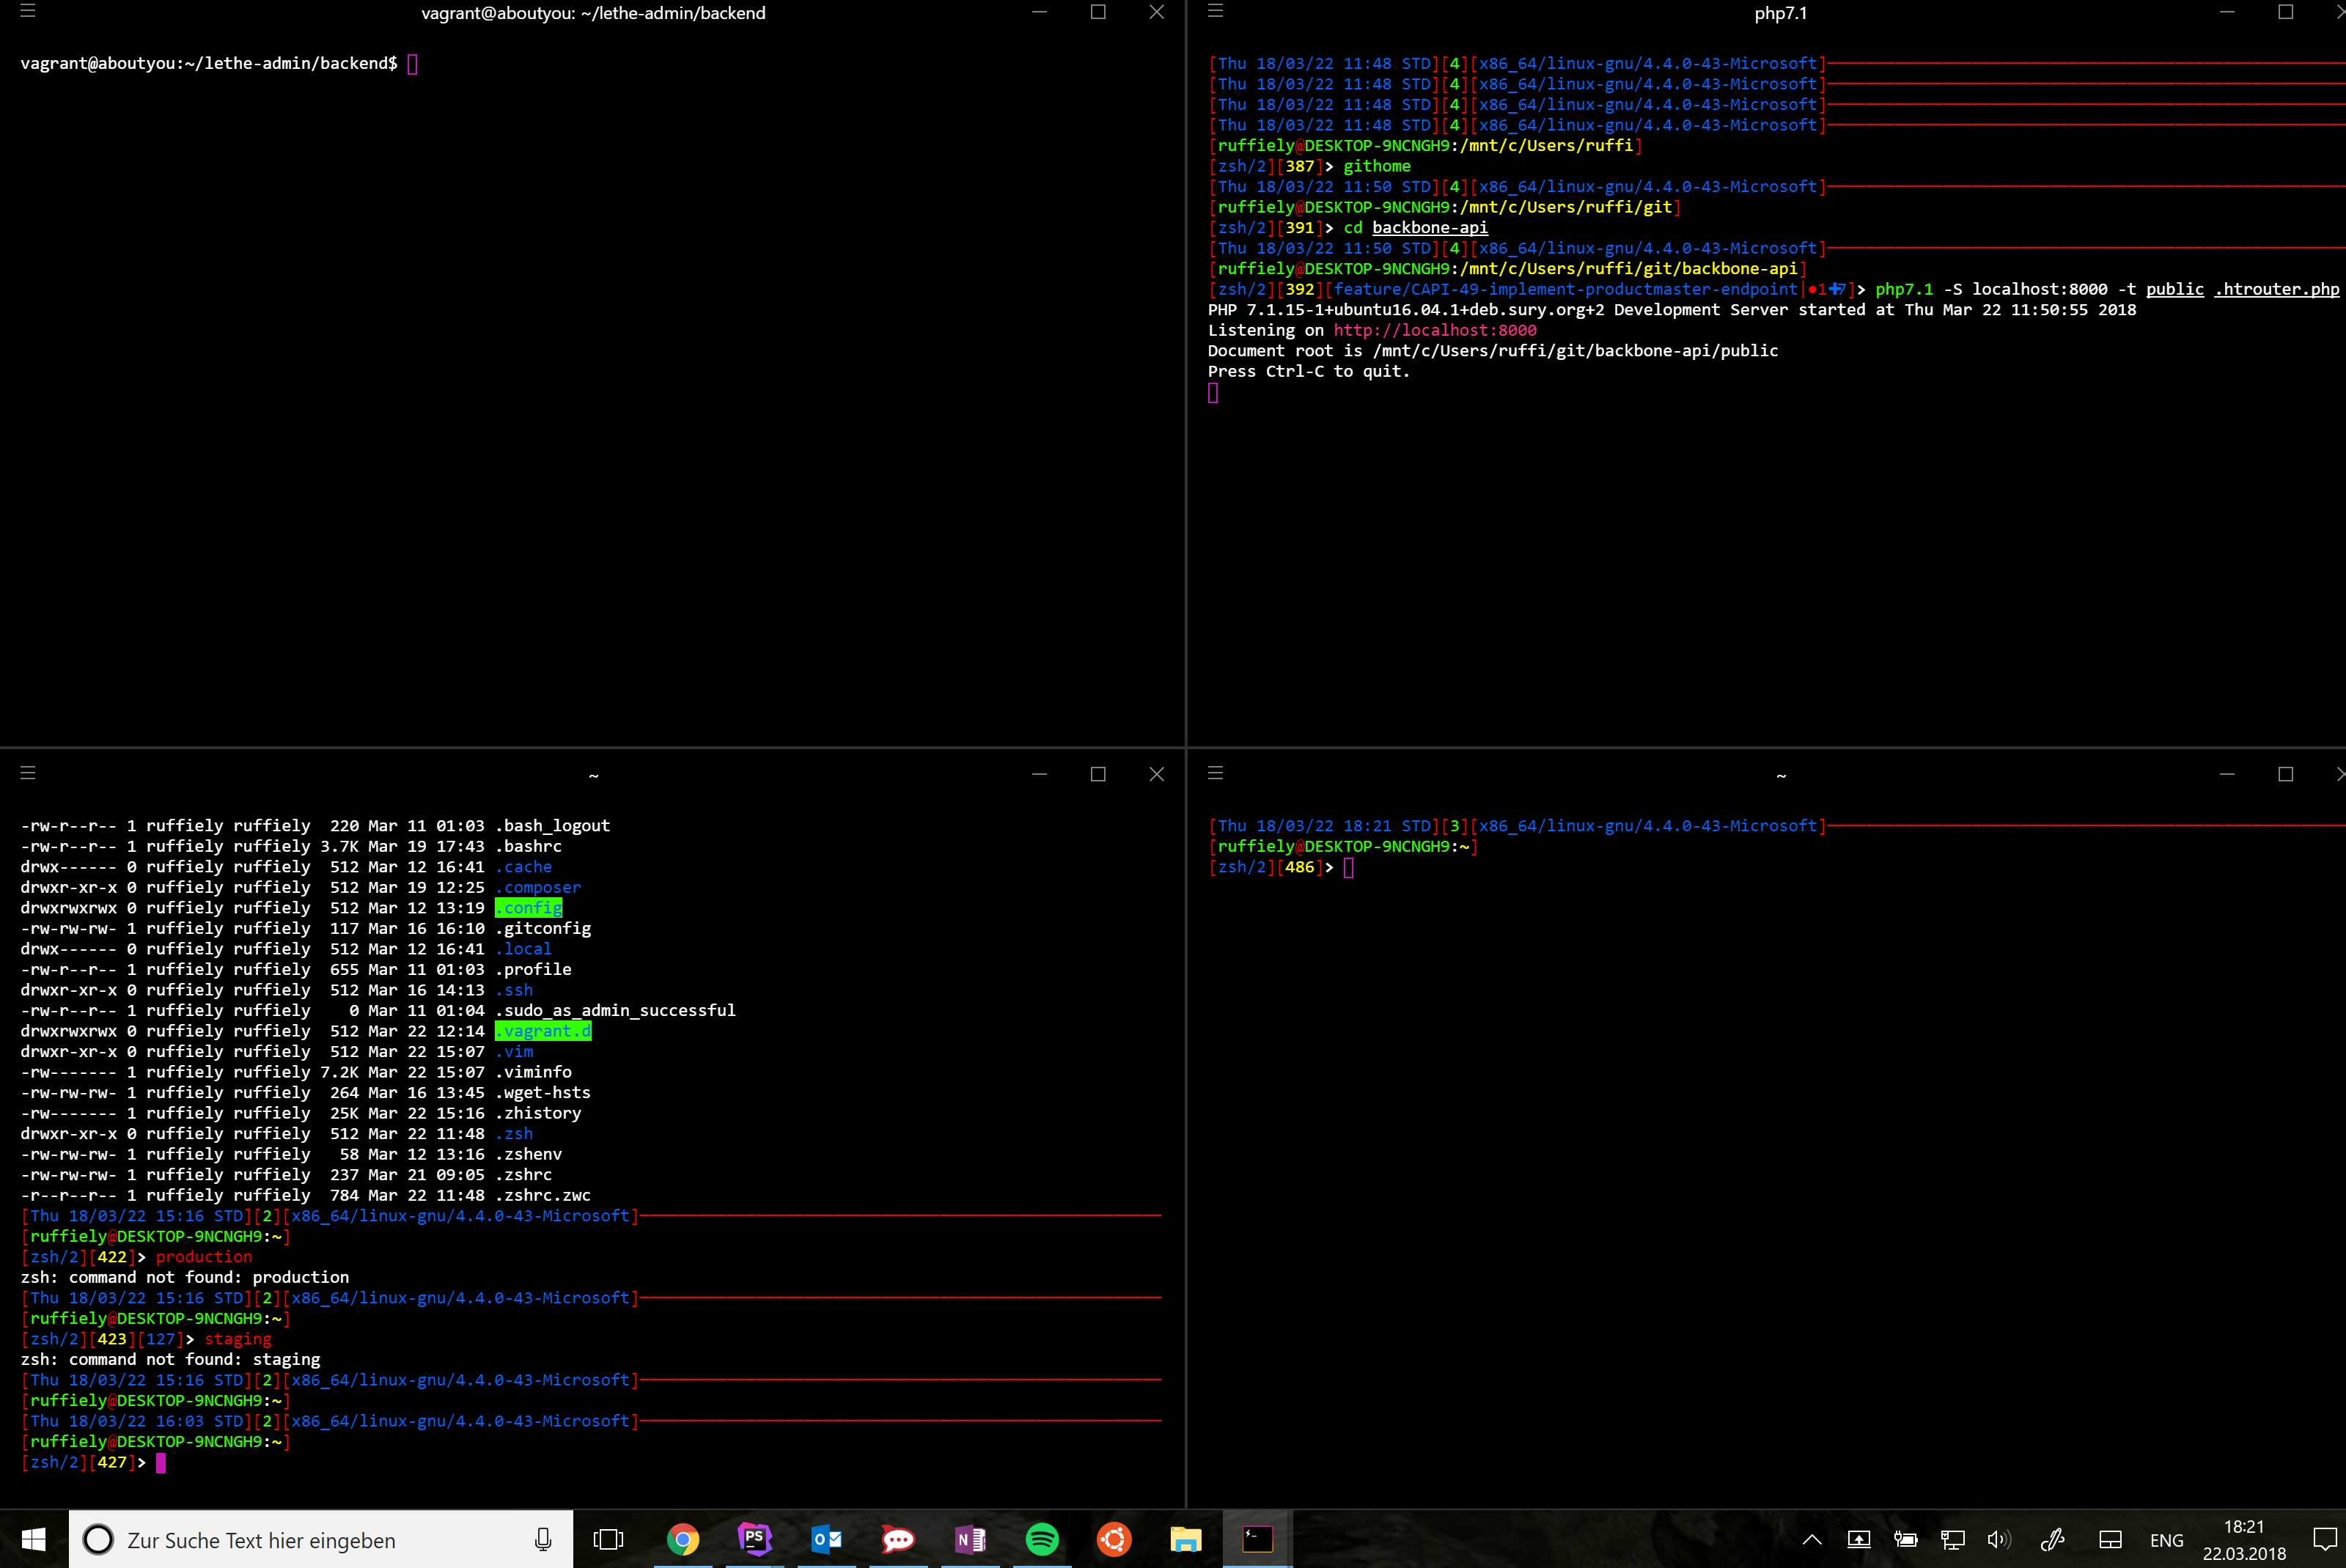Click the microphone icon in the search box

click(543, 1540)
